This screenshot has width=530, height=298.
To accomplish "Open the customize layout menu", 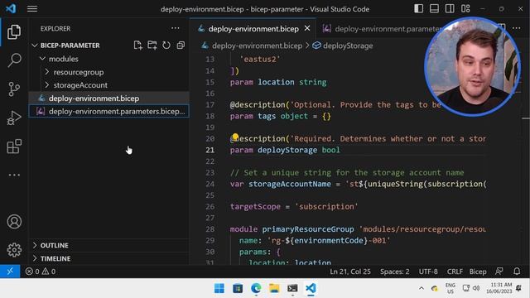I will click(465, 9).
